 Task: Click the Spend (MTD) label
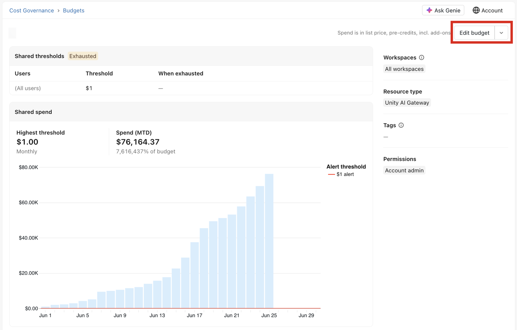point(134,133)
